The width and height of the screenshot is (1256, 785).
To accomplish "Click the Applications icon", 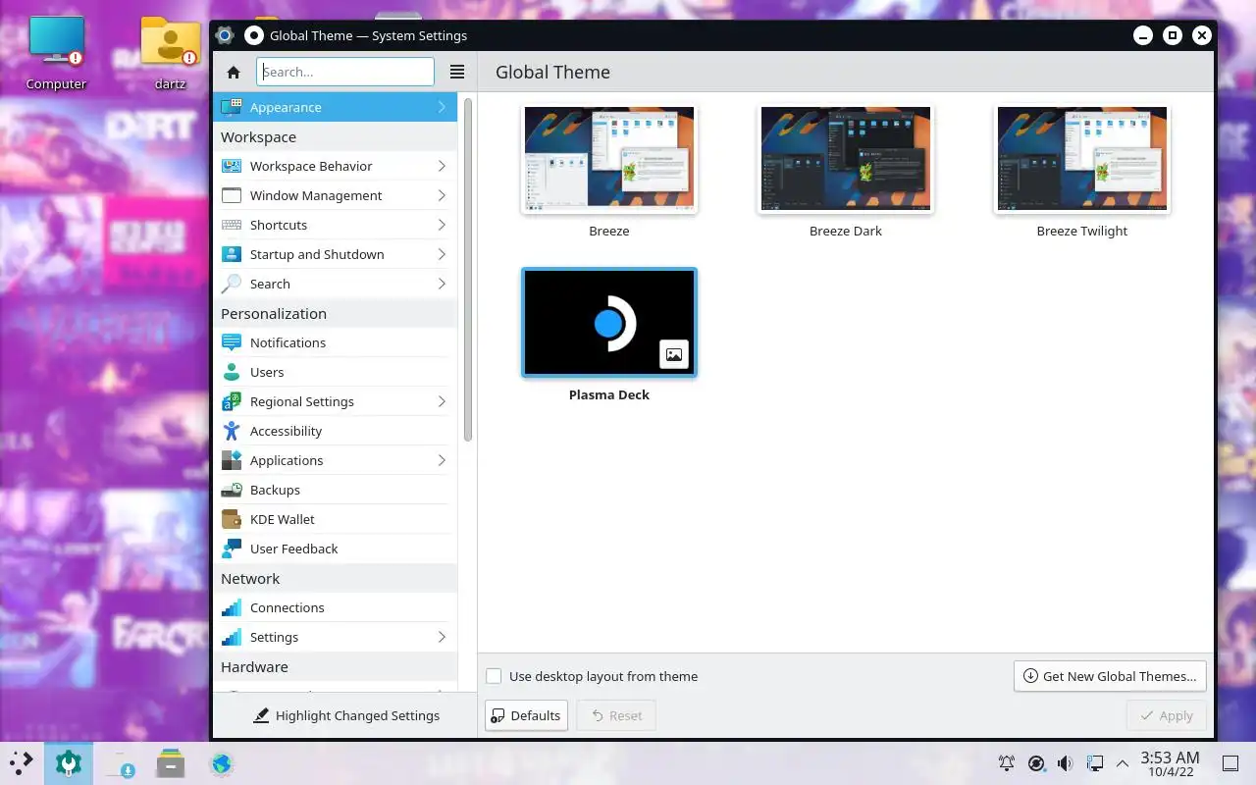I will (232, 460).
